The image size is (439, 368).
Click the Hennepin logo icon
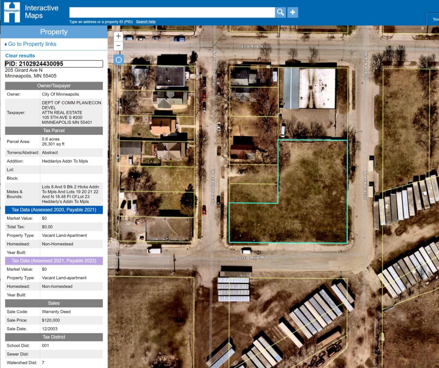[x=11, y=12]
